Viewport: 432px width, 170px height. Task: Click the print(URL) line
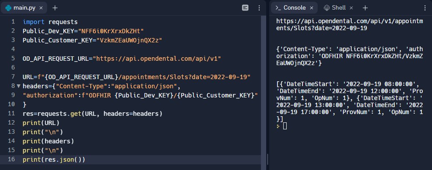coord(41,123)
